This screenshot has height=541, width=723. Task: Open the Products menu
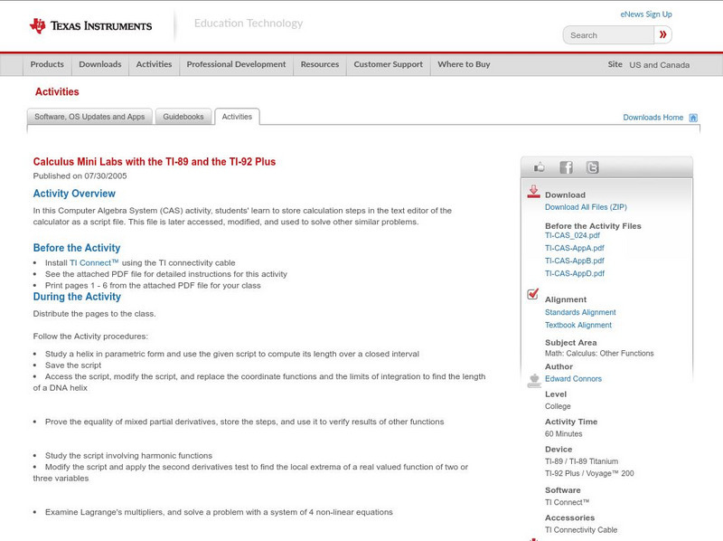click(47, 64)
